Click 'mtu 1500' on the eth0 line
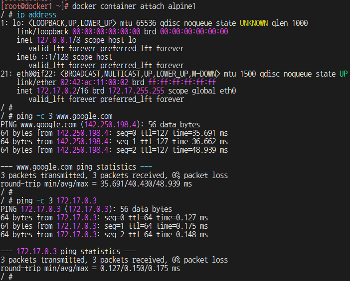The width and height of the screenshot is (350, 281). pos(240,74)
